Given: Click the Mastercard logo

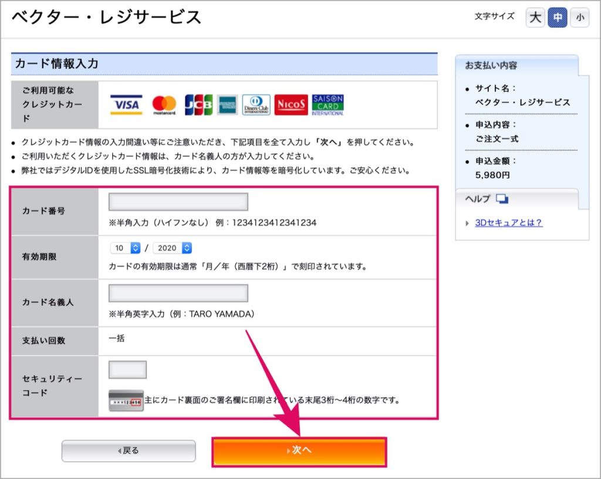Looking at the screenshot, I should pyautogui.click(x=164, y=104).
